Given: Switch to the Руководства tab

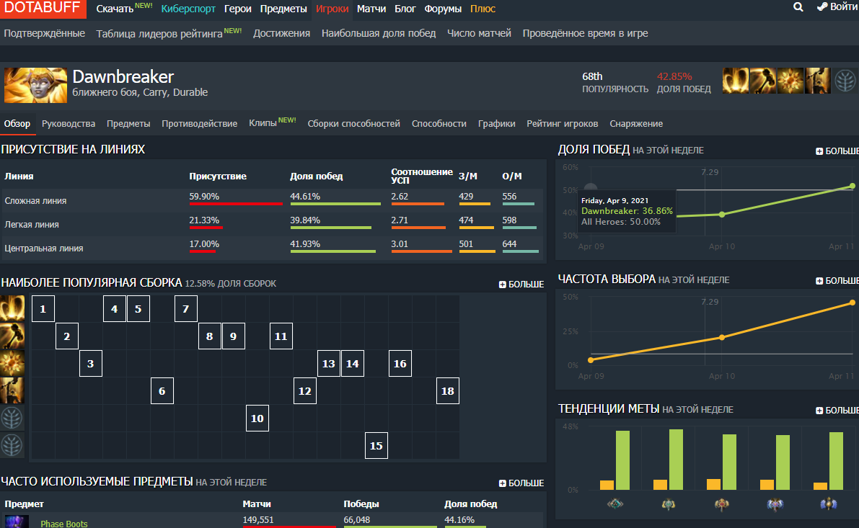Looking at the screenshot, I should (x=69, y=124).
